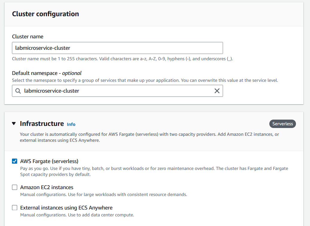Select the Amazon EC2 instances label
The image size is (310, 226).
[47, 187]
